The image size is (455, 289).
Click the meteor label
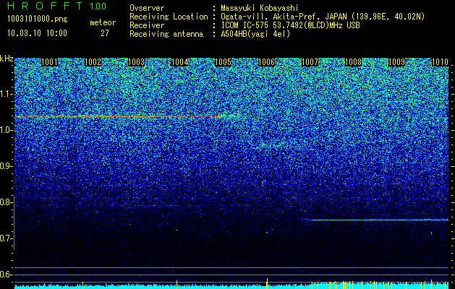tap(103, 22)
